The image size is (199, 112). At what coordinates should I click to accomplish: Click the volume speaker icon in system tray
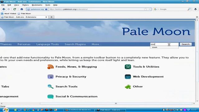click(178, 110)
